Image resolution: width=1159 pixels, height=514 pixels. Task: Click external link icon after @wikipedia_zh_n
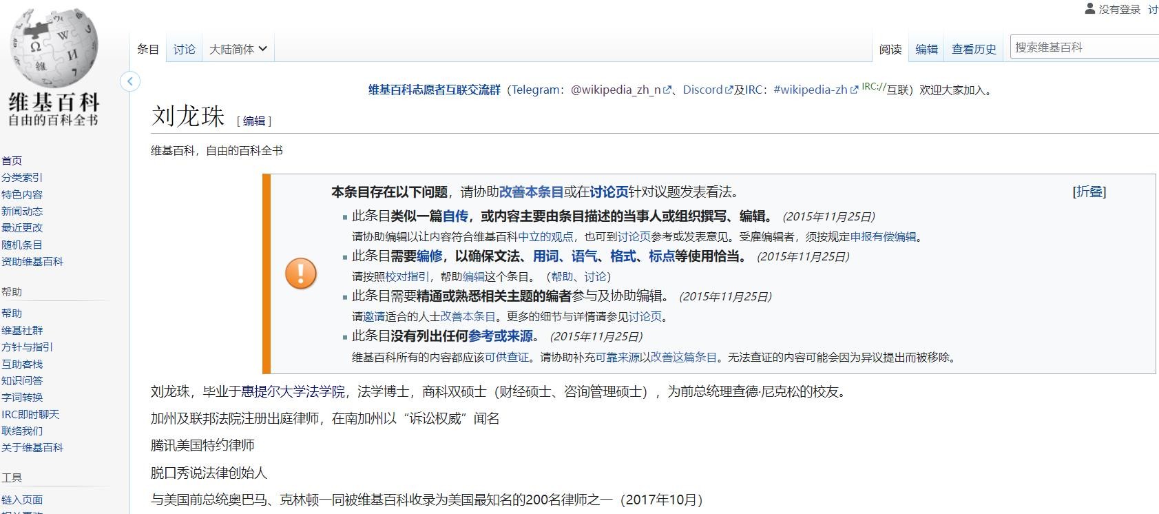coord(667,90)
